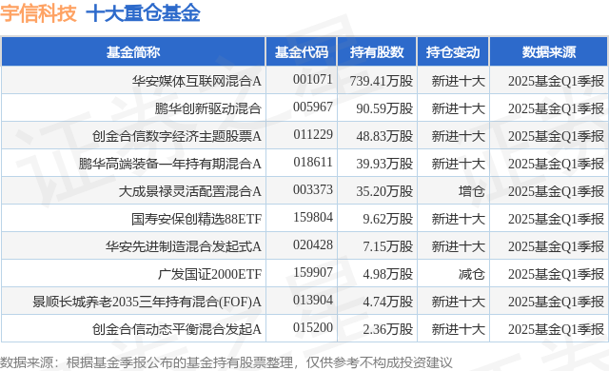The width and height of the screenshot is (609, 371).
Task: Select fund name 鹏华创新驱动混合
Action: click(207, 108)
